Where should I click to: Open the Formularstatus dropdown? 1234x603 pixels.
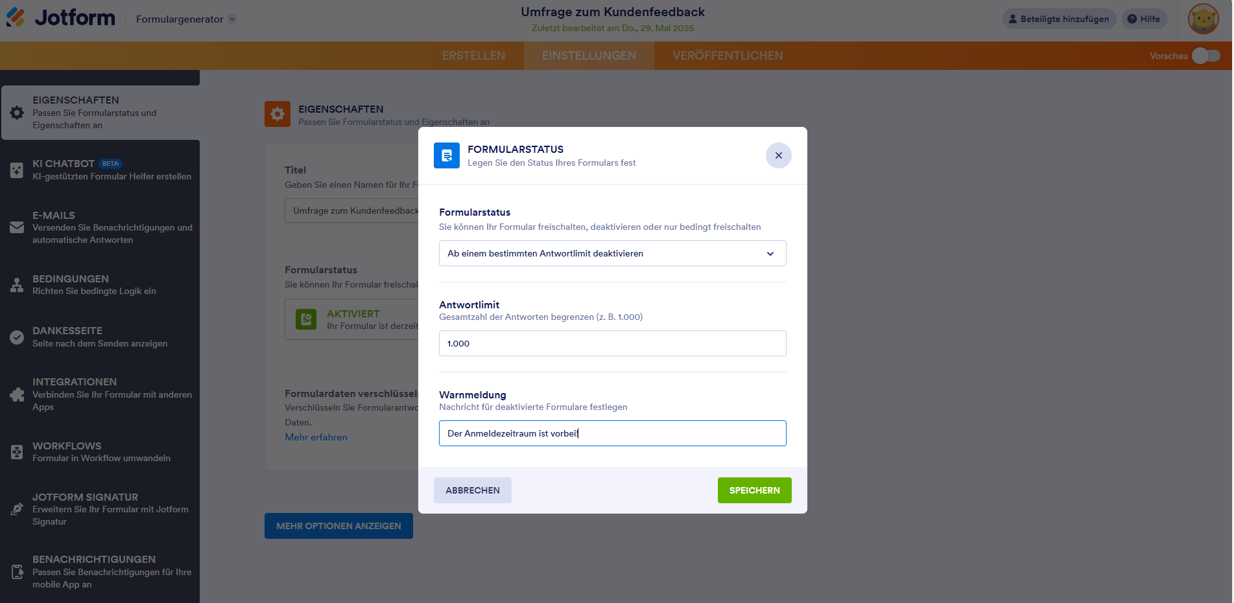point(612,253)
